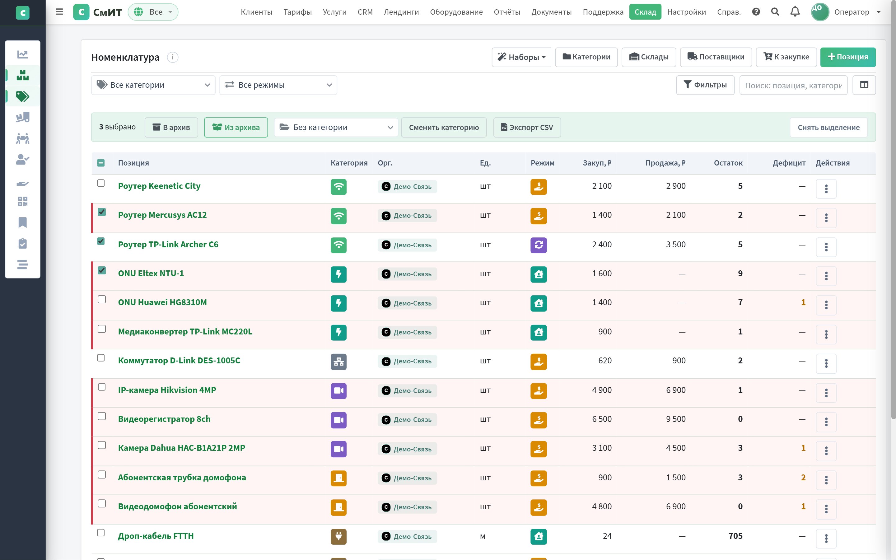The width and height of the screenshot is (896, 560).
Task: Click the purple mode icon of Роутер TP-Link Archer C6
Action: coord(538,245)
